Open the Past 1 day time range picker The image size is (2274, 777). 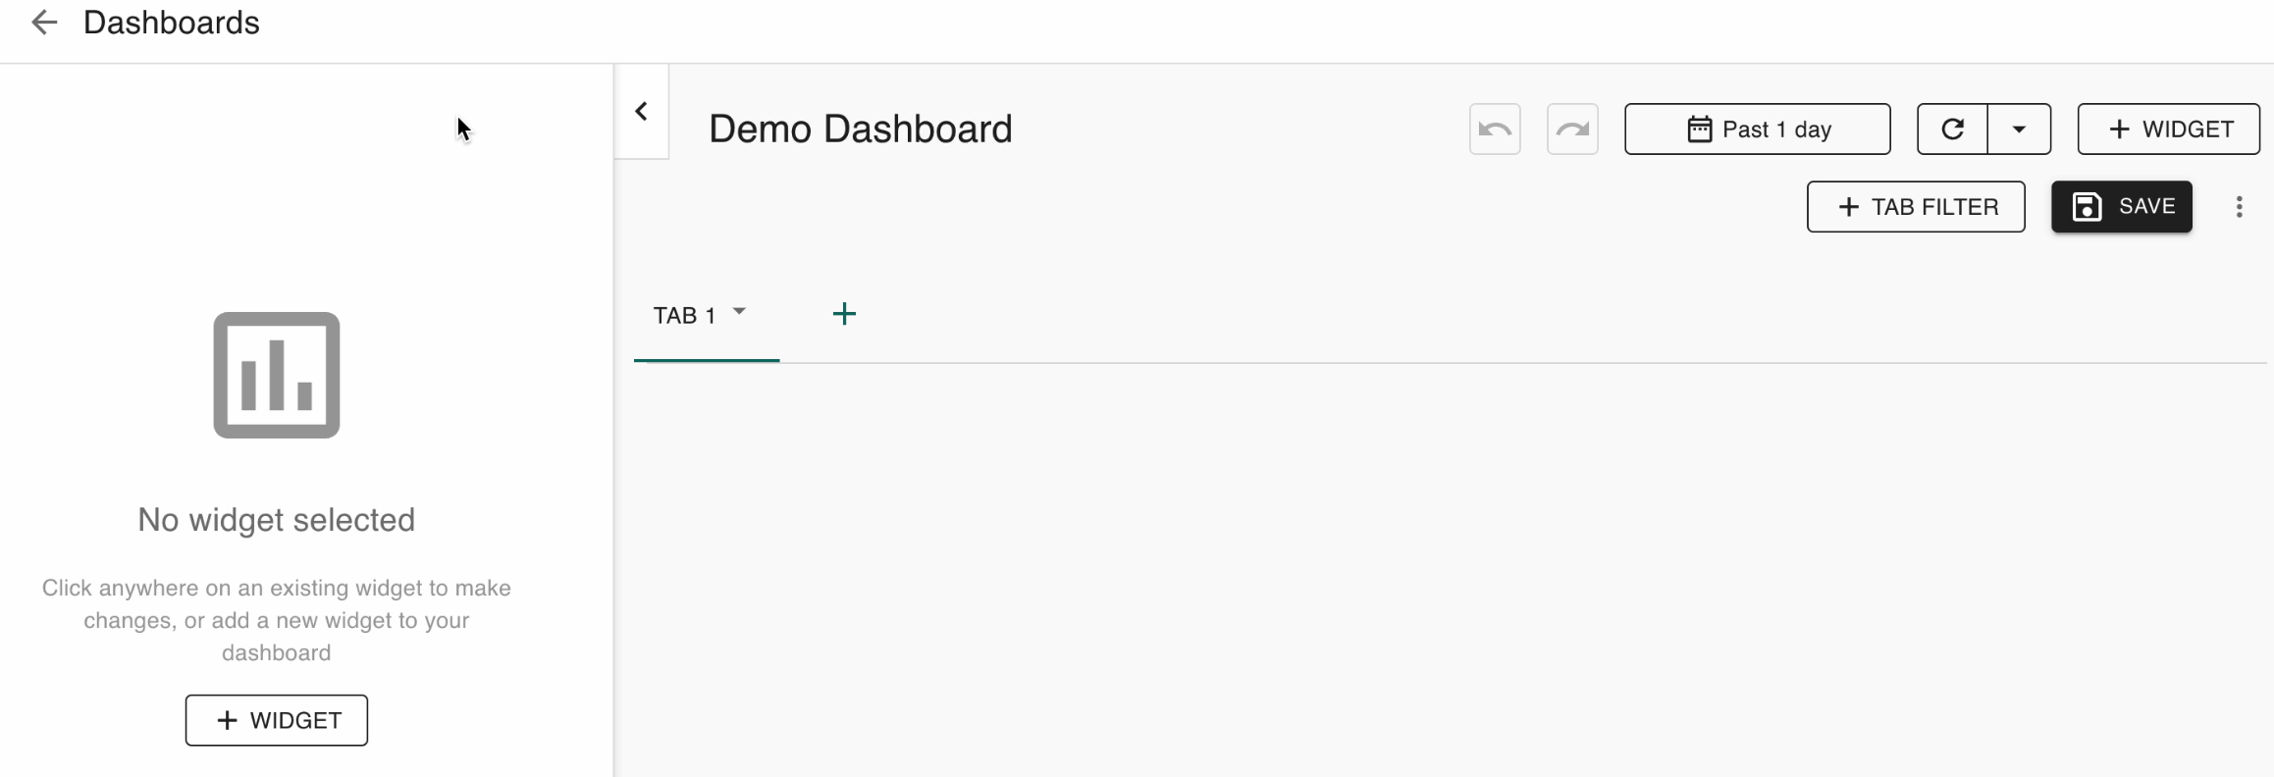tap(1757, 129)
